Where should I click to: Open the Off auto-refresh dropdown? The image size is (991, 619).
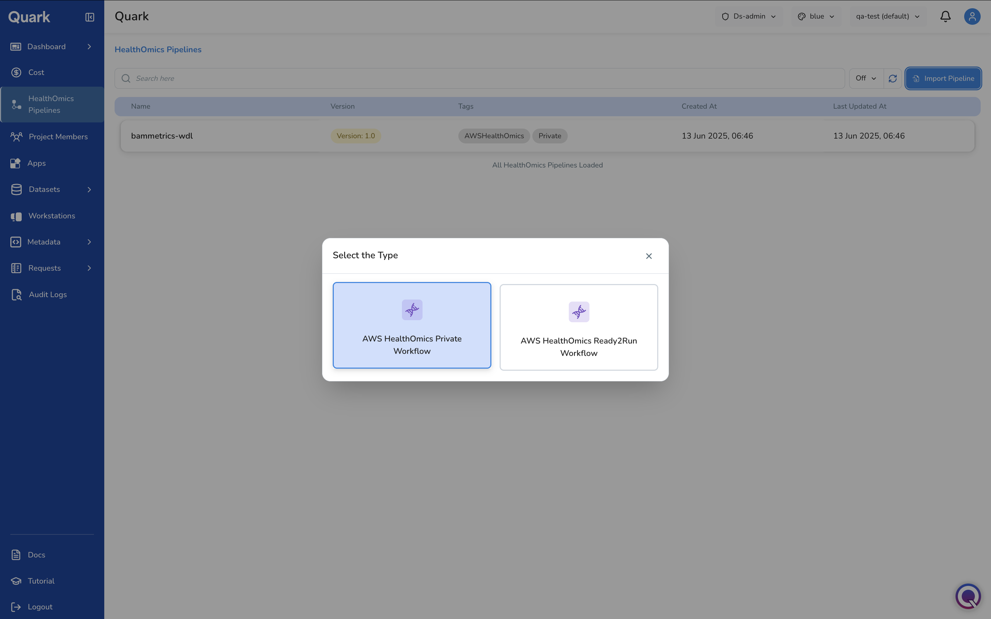tap(866, 79)
